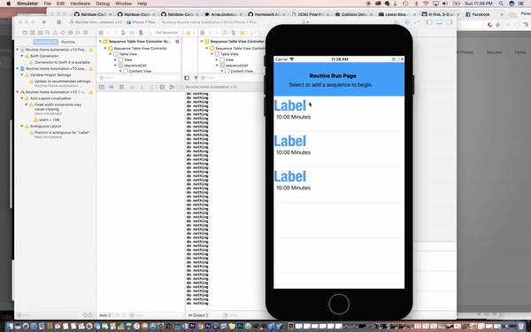Click the Xcode Stop button
Screen dimensions: 531x332
pos(58,22)
